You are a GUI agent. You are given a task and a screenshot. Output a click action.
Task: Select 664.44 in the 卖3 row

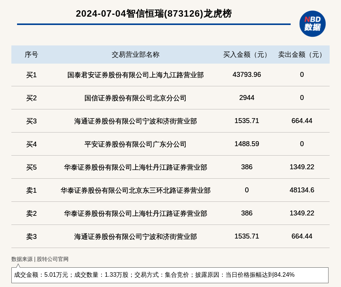(x=302, y=236)
